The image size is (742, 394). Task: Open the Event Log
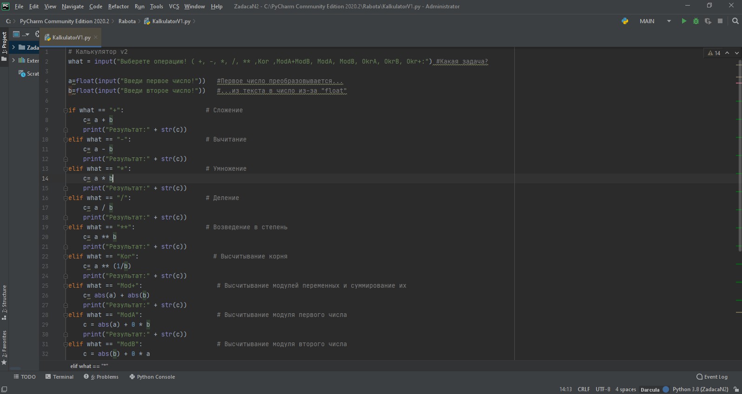coord(712,377)
